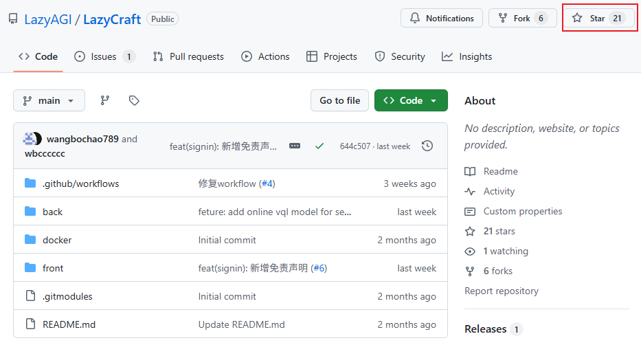Open the '3 weeks ago' timestamp for workflows
The height and width of the screenshot is (345, 641).
(409, 184)
